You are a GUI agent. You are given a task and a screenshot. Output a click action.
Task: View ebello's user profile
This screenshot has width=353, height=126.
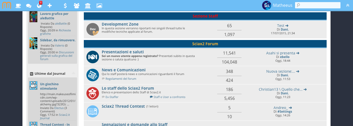(285, 57)
